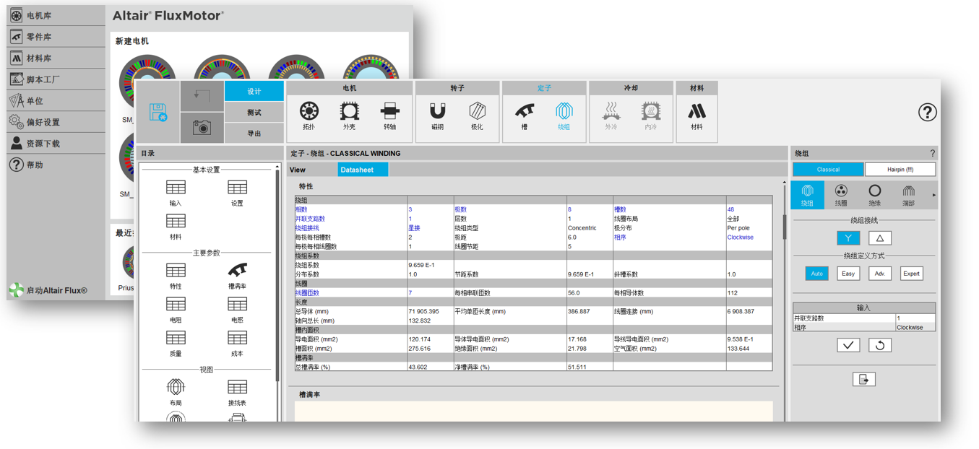Open the 相序 Clockwise value field
The width and height of the screenshot is (979, 449).
(x=915, y=327)
